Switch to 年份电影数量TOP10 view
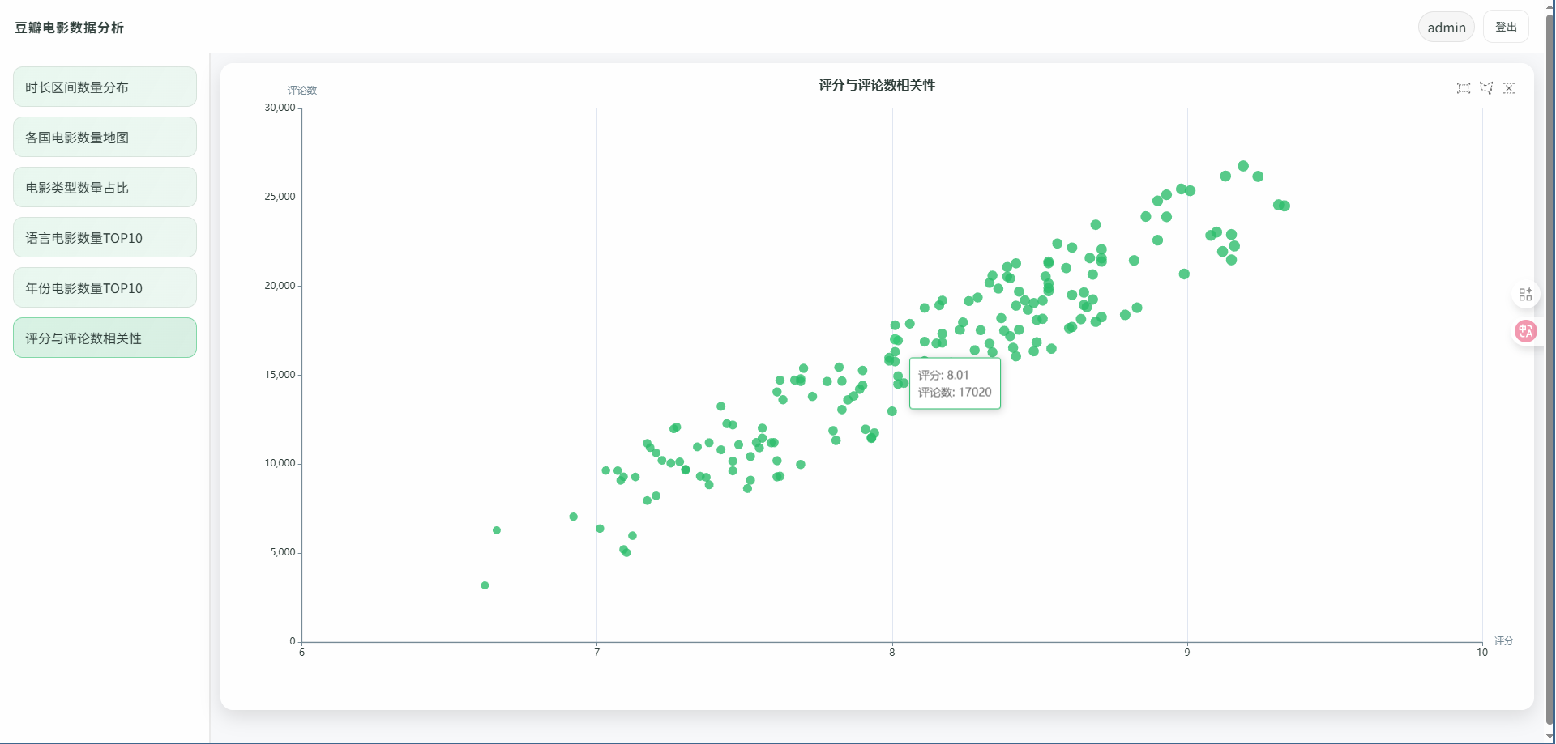This screenshot has width=1556, height=744. (105, 288)
